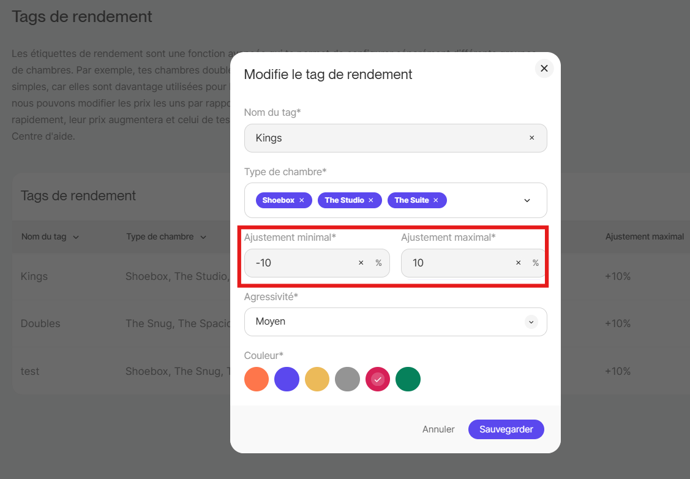Click the Ajustement minimal input field
Image resolution: width=690 pixels, height=479 pixels.
(x=300, y=263)
